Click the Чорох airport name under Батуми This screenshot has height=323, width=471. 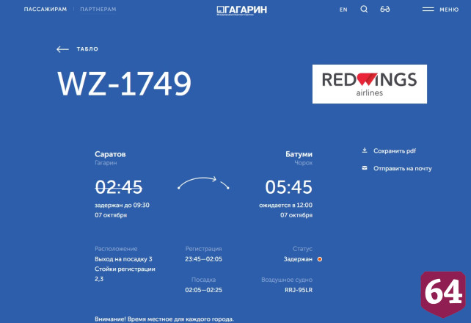pos(304,163)
